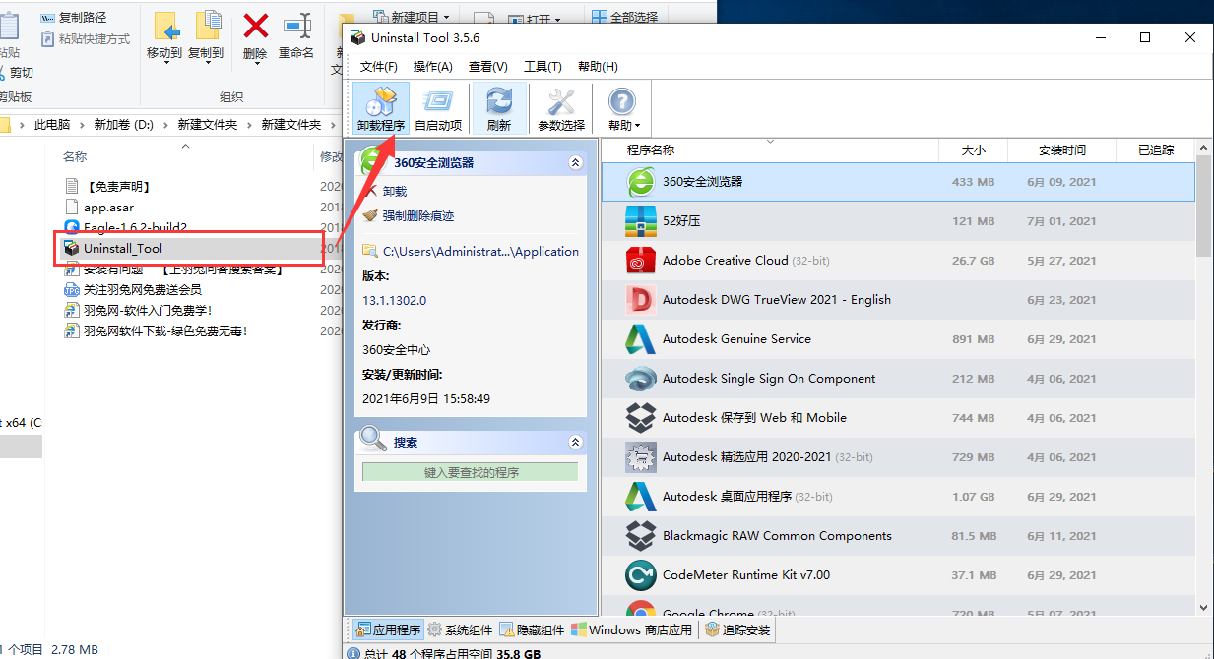This screenshot has width=1214, height=659.
Task: Sort by 程序名称 column header
Action: tap(768, 150)
